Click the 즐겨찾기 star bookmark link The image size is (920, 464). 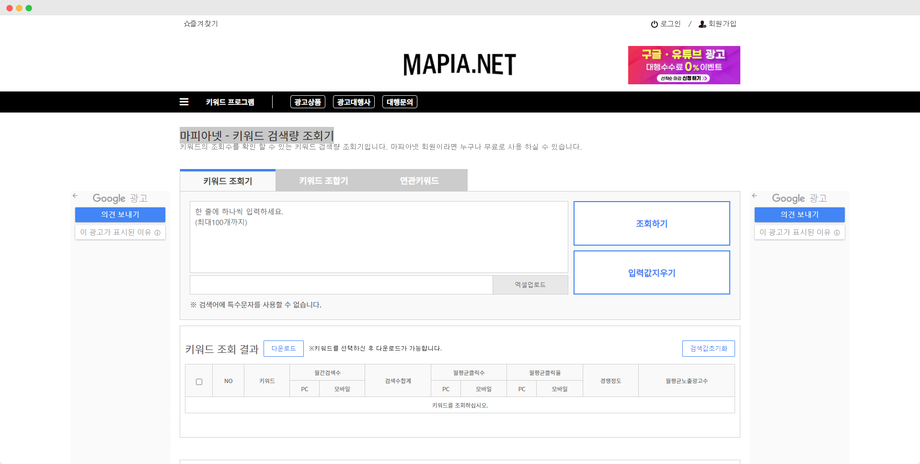point(201,23)
